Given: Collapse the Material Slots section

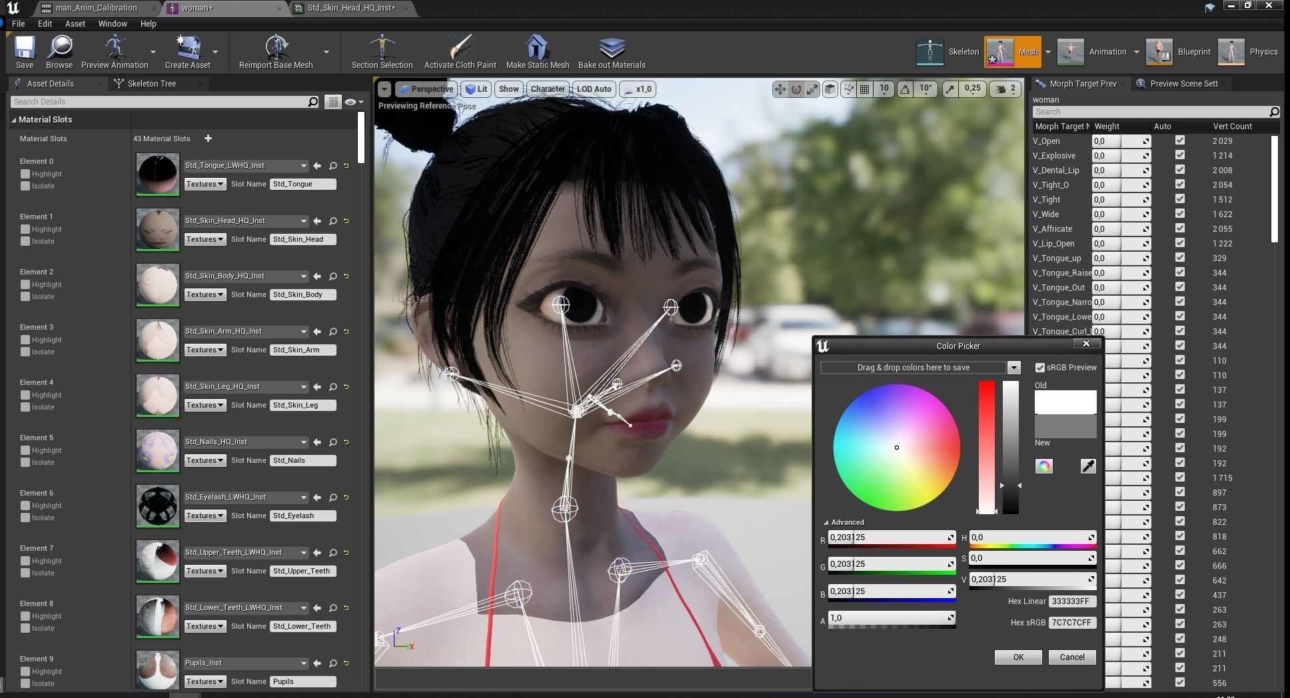Looking at the screenshot, I should point(13,120).
